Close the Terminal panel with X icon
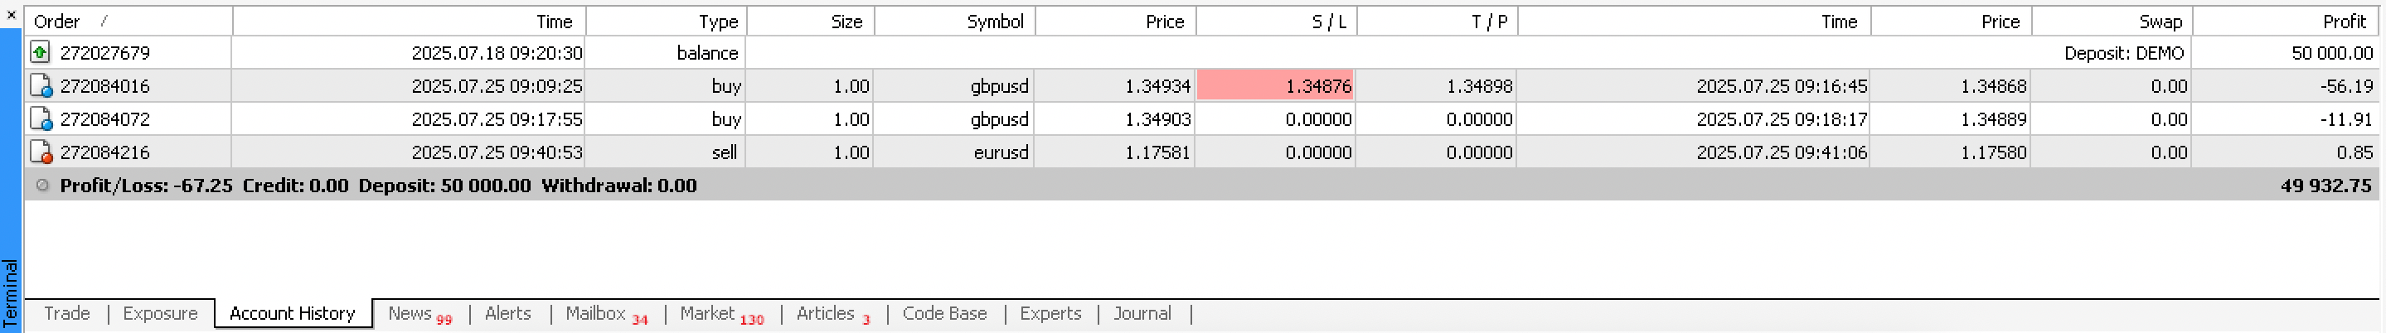Screen dimensions: 2386x333 11,14
